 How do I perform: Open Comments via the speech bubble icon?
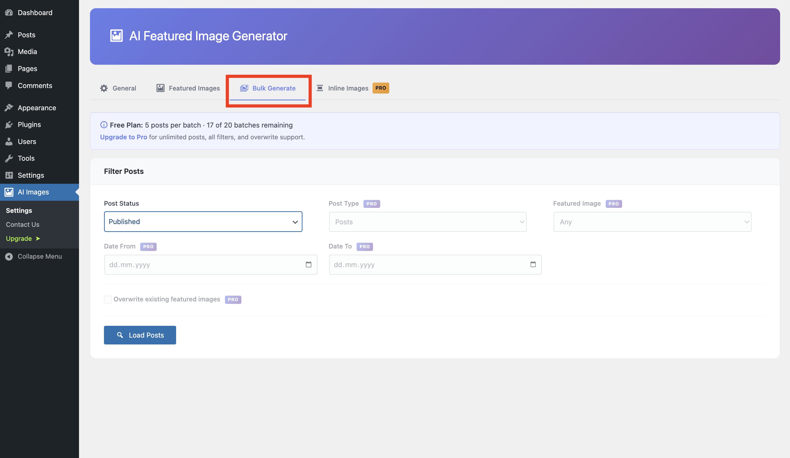pos(9,85)
